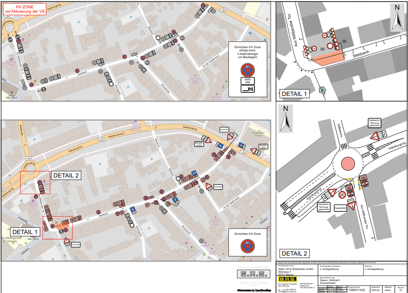The width and height of the screenshot is (408, 293).
Task: Select the DETAIL 2 label on the overview map
Action: 67,175
